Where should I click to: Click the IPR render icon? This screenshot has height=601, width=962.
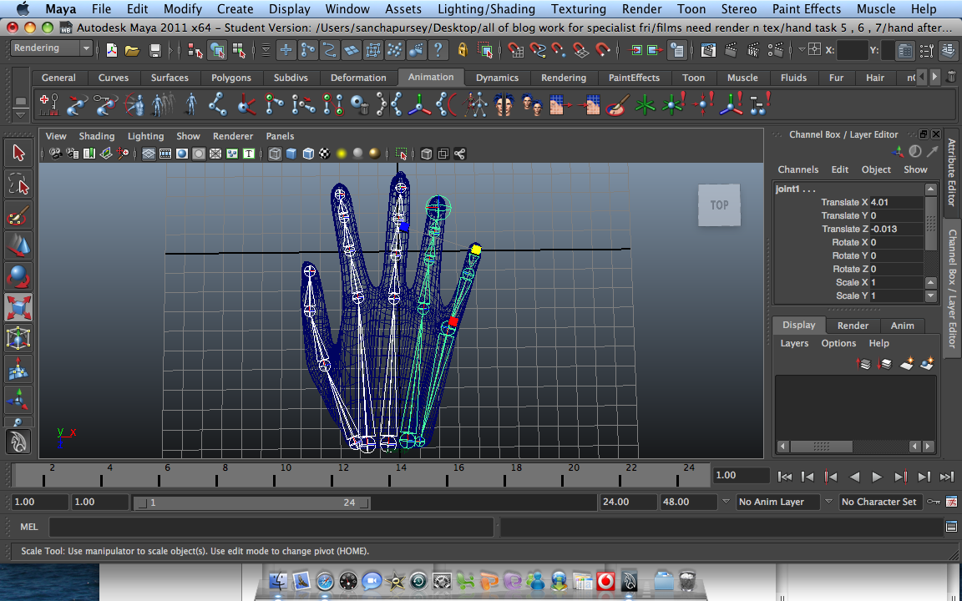(x=752, y=50)
